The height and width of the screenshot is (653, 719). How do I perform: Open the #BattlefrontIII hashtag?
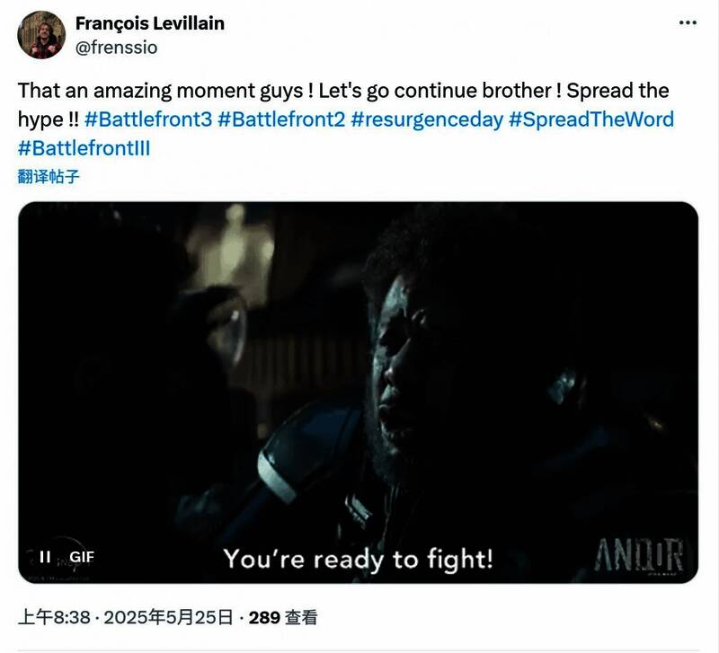(x=84, y=148)
